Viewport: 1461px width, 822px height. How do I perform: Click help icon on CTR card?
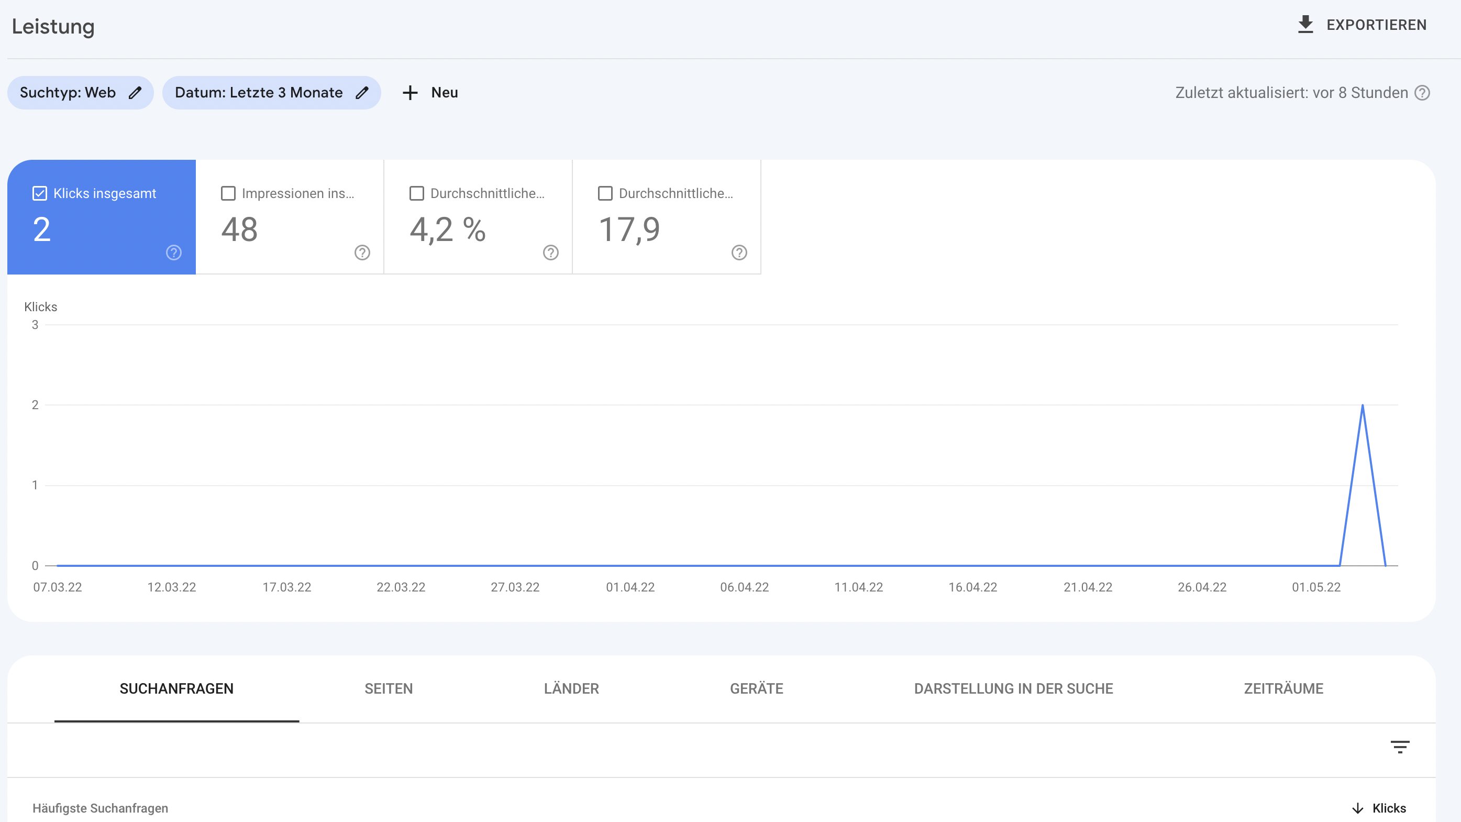[551, 253]
